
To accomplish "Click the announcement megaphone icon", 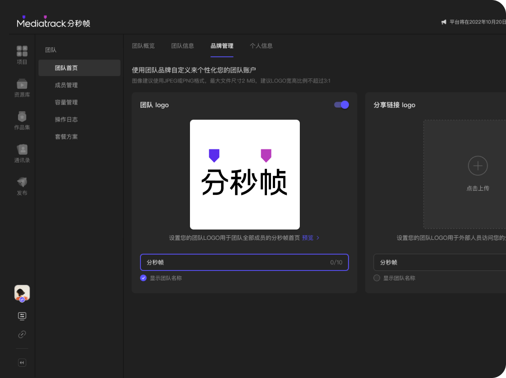I will (444, 22).
